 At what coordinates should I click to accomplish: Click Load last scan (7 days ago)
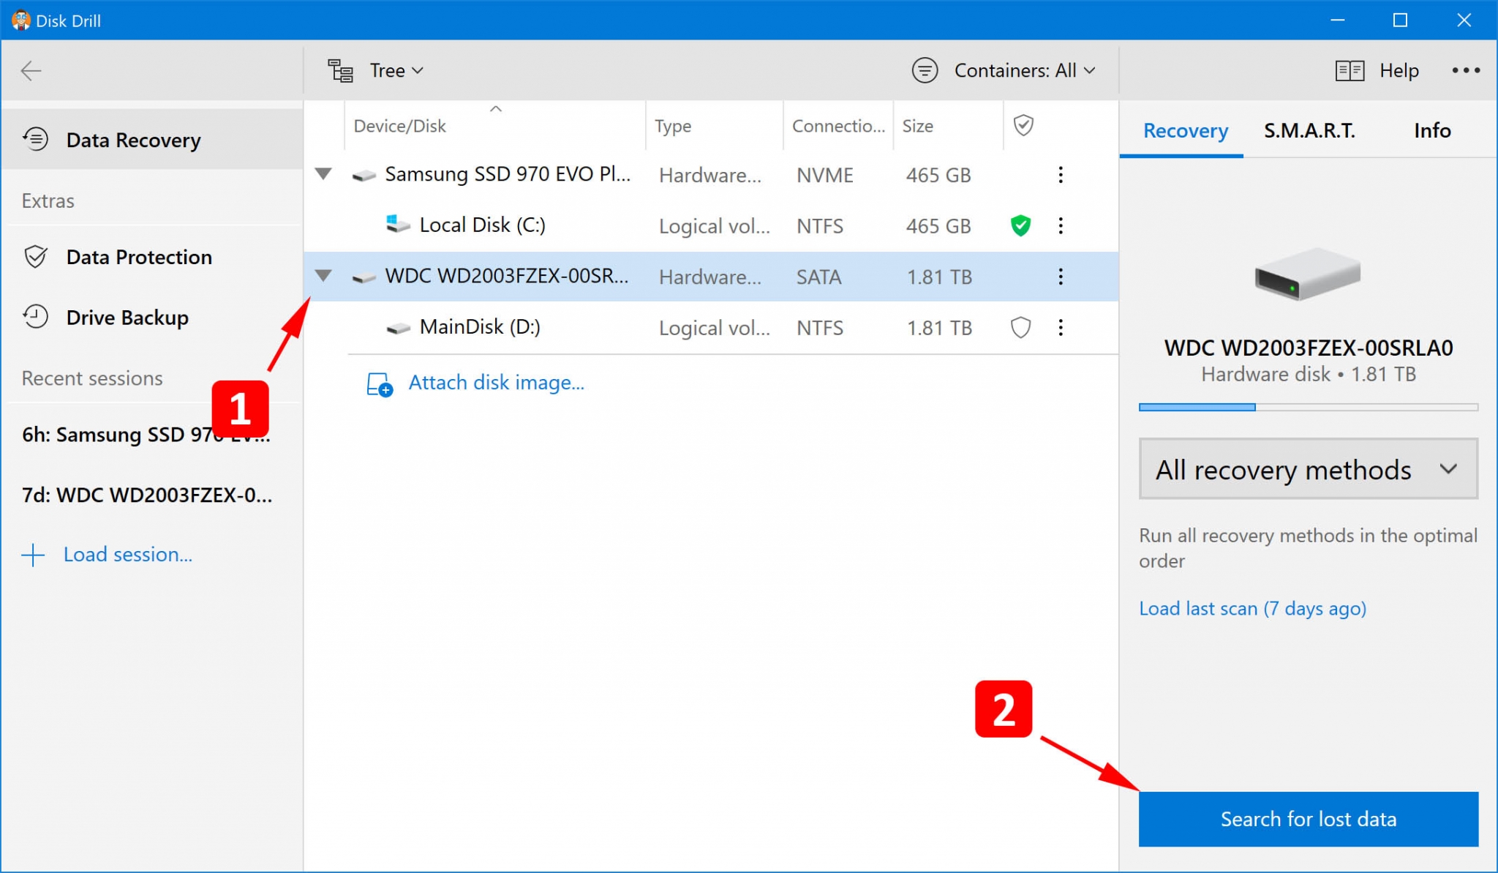point(1252,609)
